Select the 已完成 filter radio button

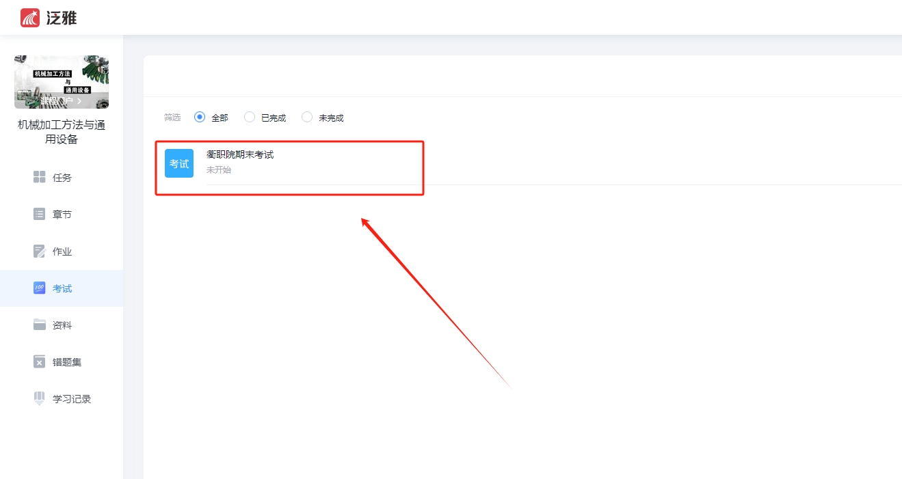coord(250,118)
